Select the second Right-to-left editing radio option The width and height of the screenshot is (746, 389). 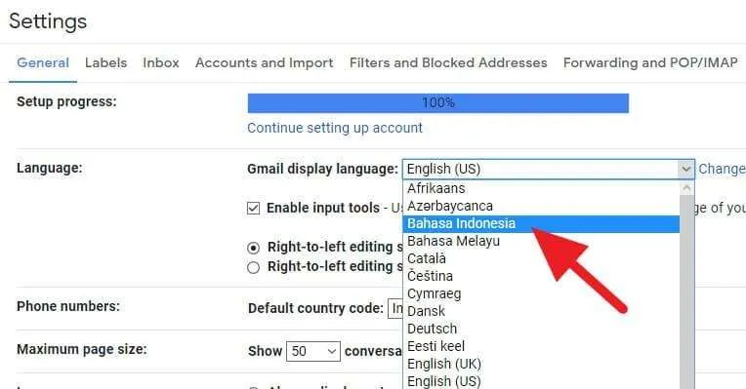(254, 267)
